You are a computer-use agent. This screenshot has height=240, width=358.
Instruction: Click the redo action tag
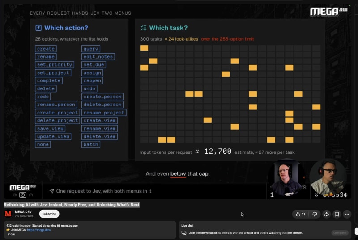tap(43, 97)
